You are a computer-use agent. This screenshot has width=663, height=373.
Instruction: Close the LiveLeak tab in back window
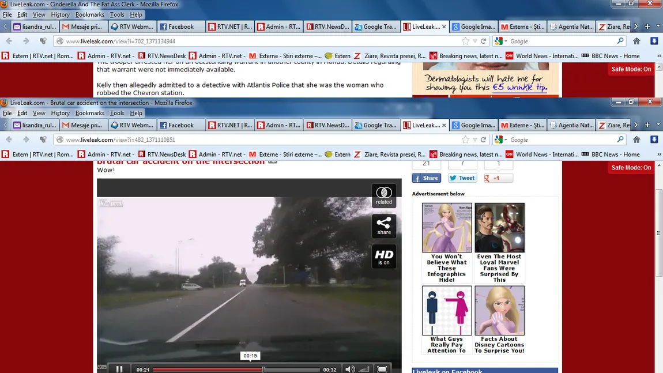(444, 27)
